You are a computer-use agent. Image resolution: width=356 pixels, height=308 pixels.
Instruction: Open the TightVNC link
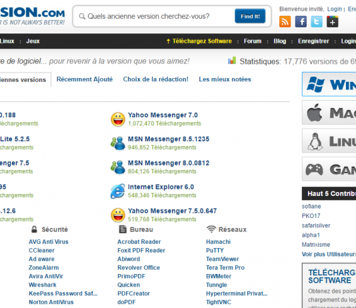click(219, 302)
